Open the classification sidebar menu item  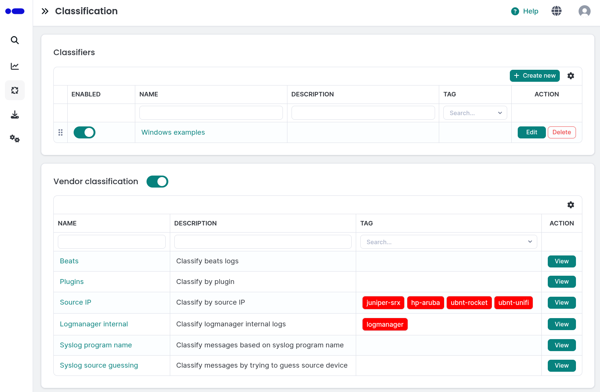[15, 90]
